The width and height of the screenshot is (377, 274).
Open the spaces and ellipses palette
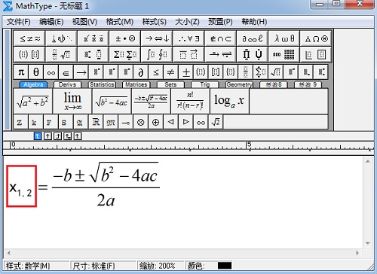coord(61,38)
